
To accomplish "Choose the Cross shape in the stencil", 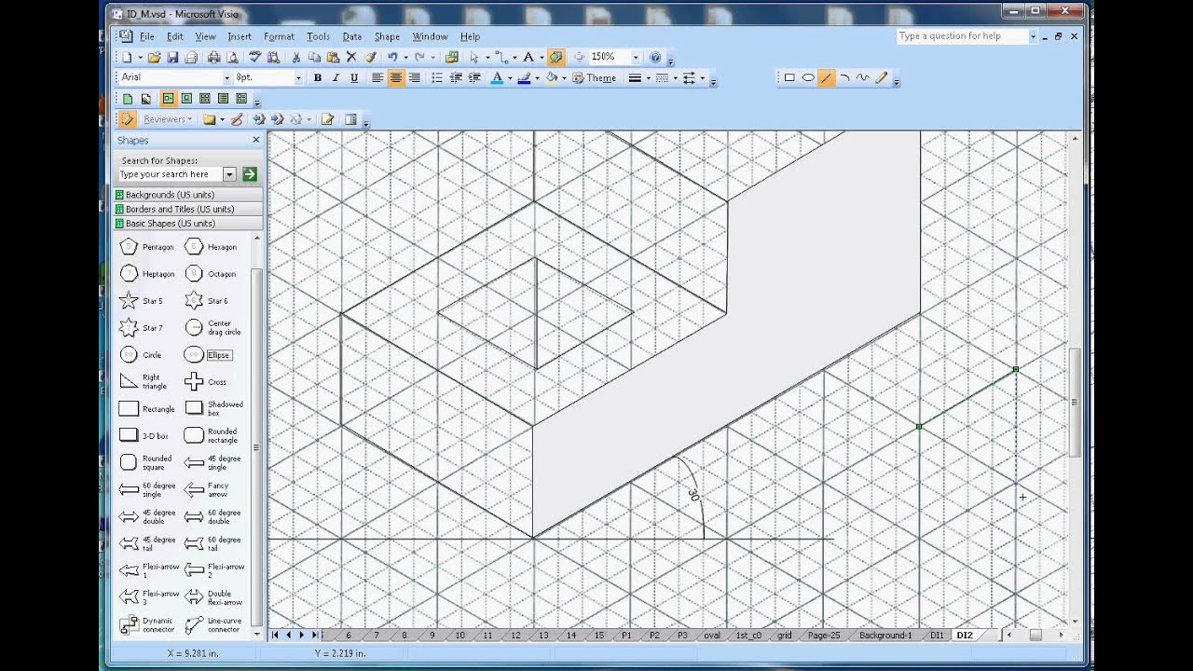I will coord(206,382).
